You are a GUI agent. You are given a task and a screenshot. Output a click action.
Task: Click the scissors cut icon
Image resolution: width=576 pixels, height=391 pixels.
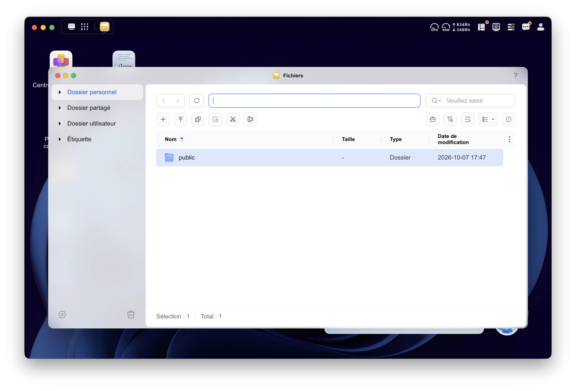pyautogui.click(x=233, y=119)
